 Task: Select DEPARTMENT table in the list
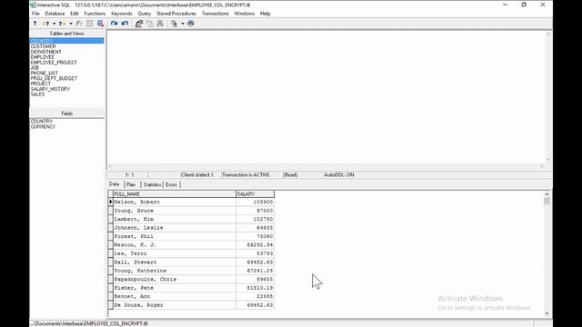tap(46, 52)
